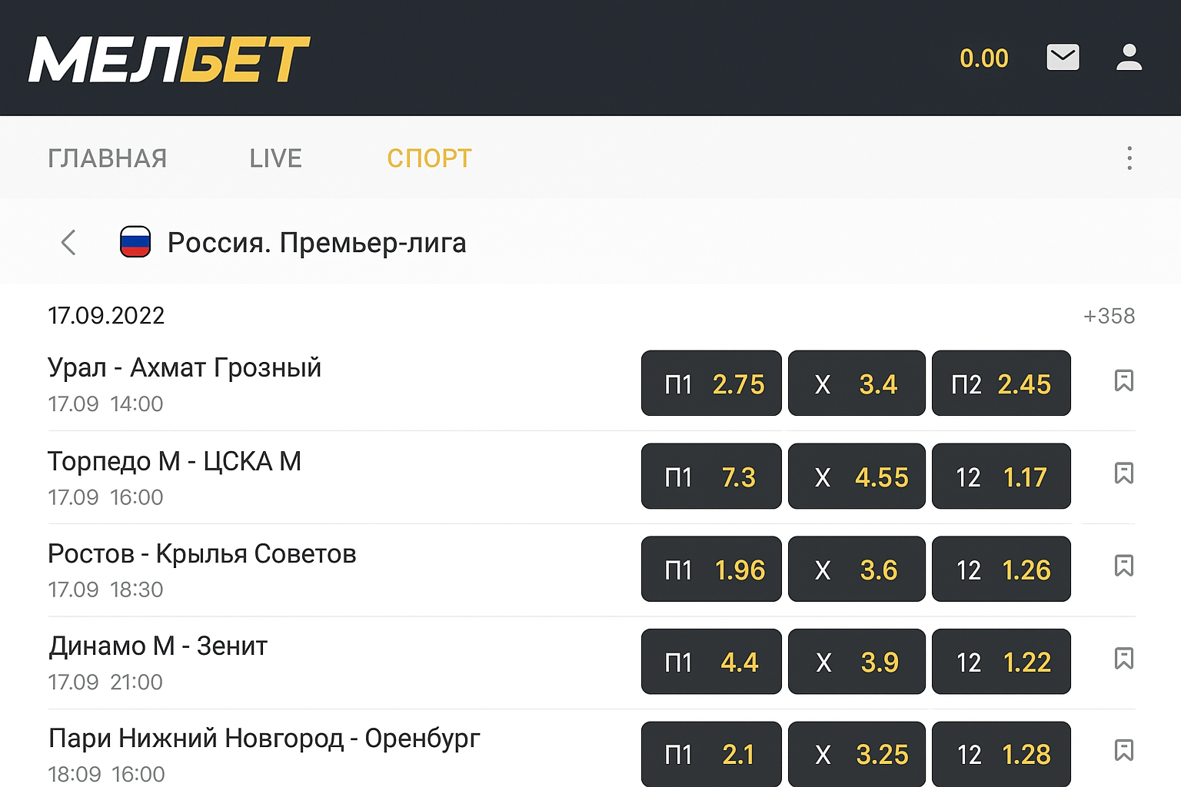The image size is (1181, 787).
Task: Expand the +358 additional markets
Action: (x=1109, y=316)
